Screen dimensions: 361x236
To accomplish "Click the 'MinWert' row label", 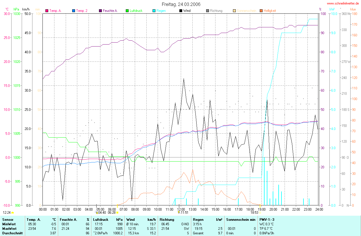I will coord(9,224).
